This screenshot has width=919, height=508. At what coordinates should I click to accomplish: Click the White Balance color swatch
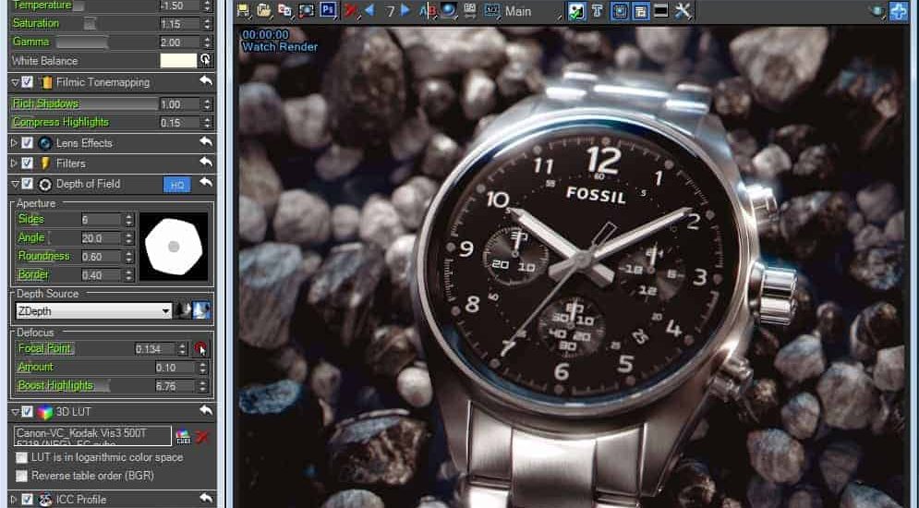[x=178, y=61]
